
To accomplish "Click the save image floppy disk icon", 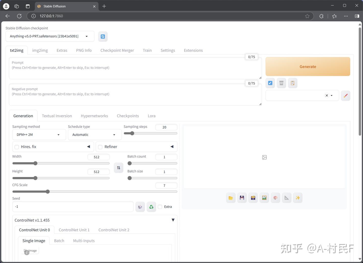I will pyautogui.click(x=242, y=198).
